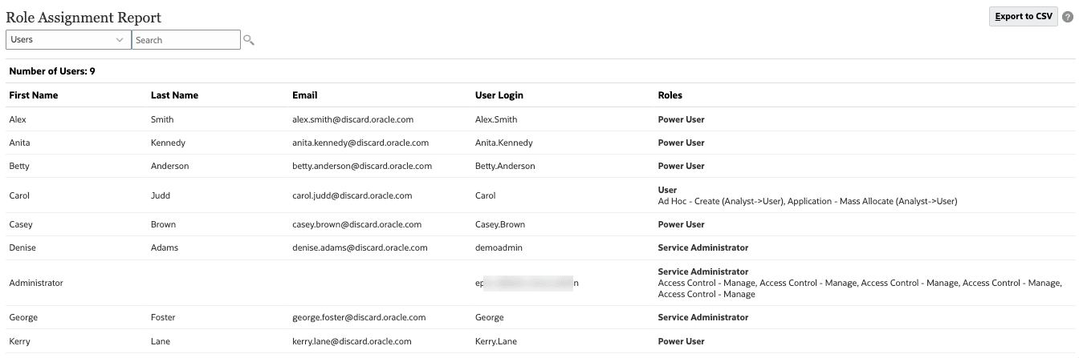The width and height of the screenshot is (1079, 358).
Task: Select casey.brown@discard.oracle.com email cell
Action: point(356,224)
